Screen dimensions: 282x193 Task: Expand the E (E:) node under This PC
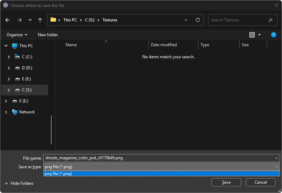coord(9,79)
